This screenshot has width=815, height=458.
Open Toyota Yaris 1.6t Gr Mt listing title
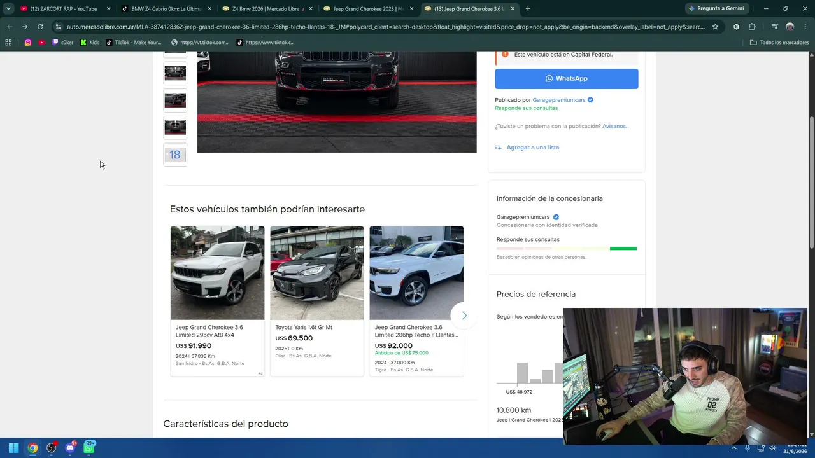[304, 327]
